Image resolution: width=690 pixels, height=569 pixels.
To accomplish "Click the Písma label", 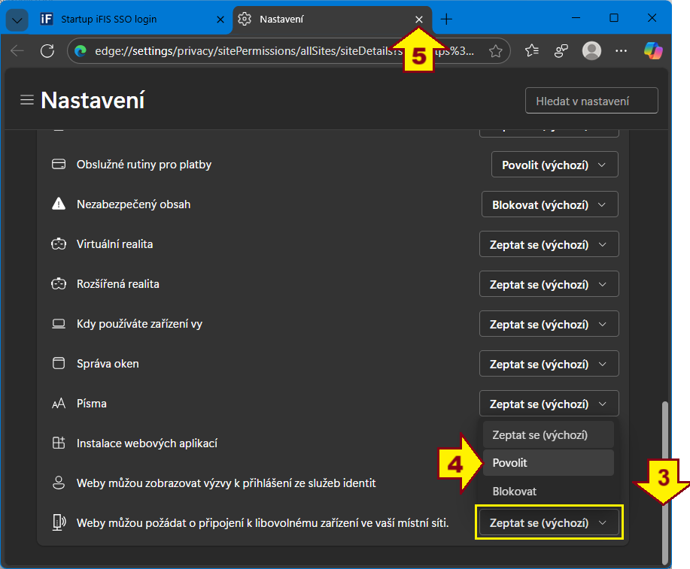I will tap(92, 404).
